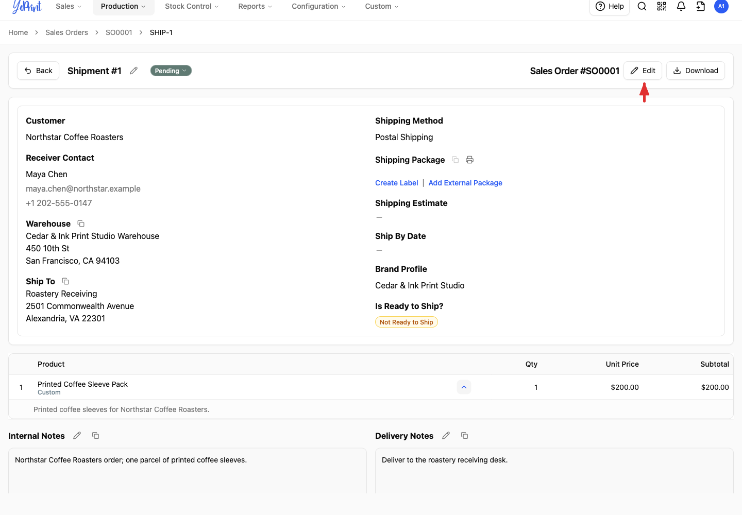
Task: Open the QR code scanner icon
Action: point(662,6)
